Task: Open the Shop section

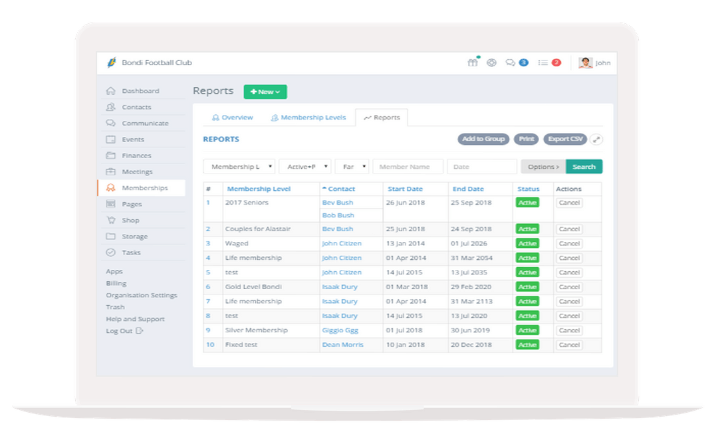Action: coord(131,220)
